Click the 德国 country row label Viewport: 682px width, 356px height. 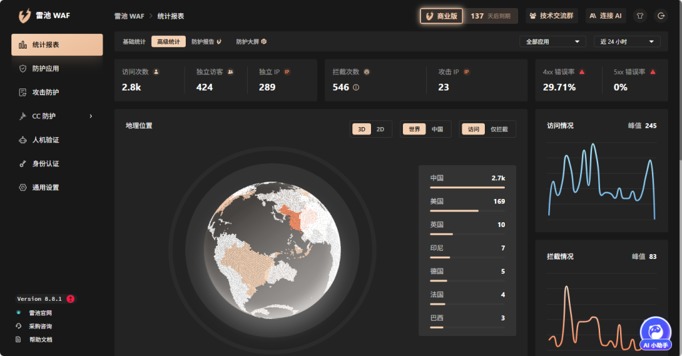coord(437,271)
